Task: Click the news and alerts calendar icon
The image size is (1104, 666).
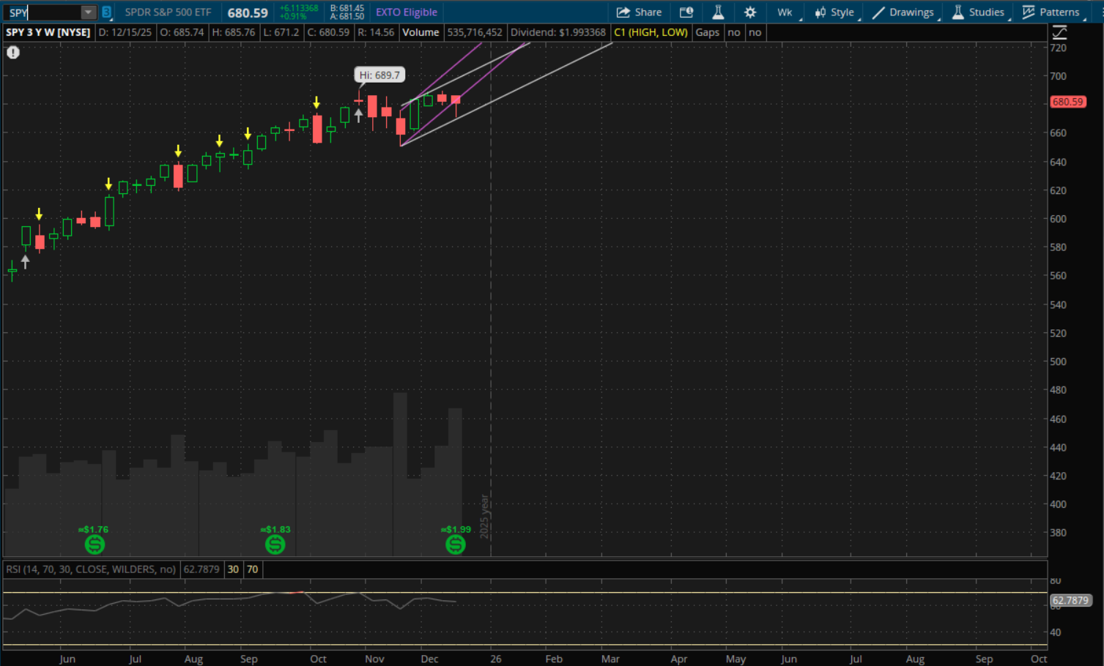Action: click(x=686, y=12)
